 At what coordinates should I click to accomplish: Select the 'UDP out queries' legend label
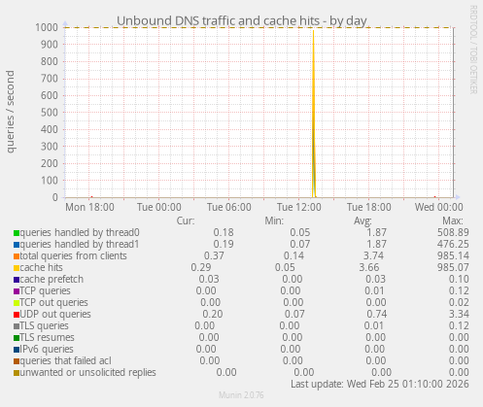[55, 314]
